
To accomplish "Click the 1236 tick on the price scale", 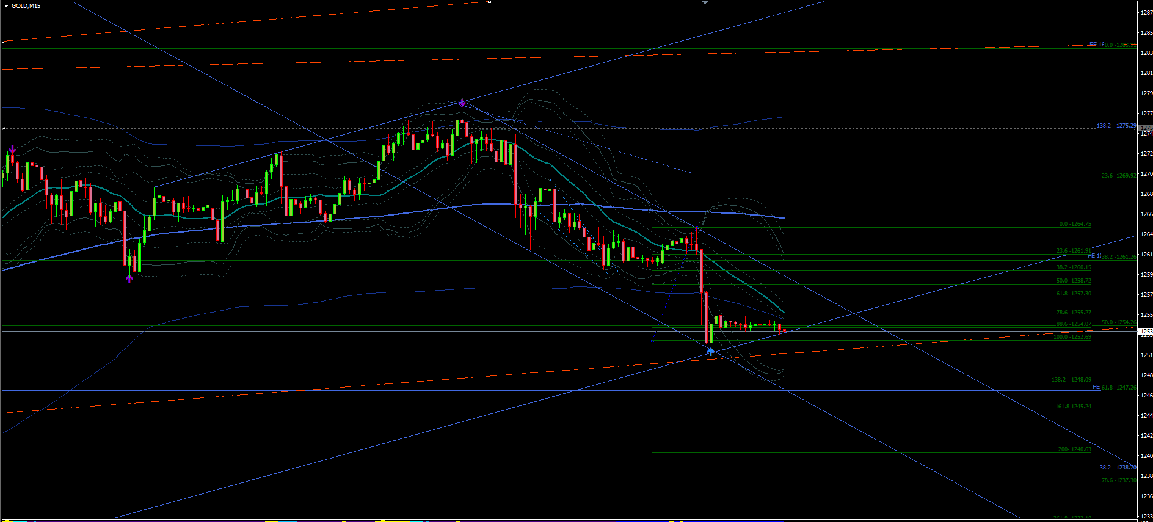I will pyautogui.click(x=1146, y=496).
